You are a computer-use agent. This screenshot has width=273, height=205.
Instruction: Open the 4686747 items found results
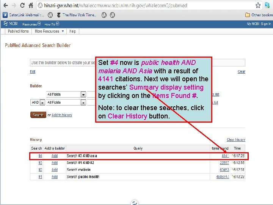pyautogui.click(x=223, y=177)
